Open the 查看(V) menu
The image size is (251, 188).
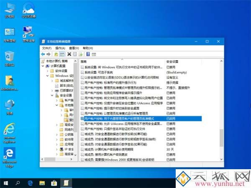pyautogui.click(x=74, y=48)
